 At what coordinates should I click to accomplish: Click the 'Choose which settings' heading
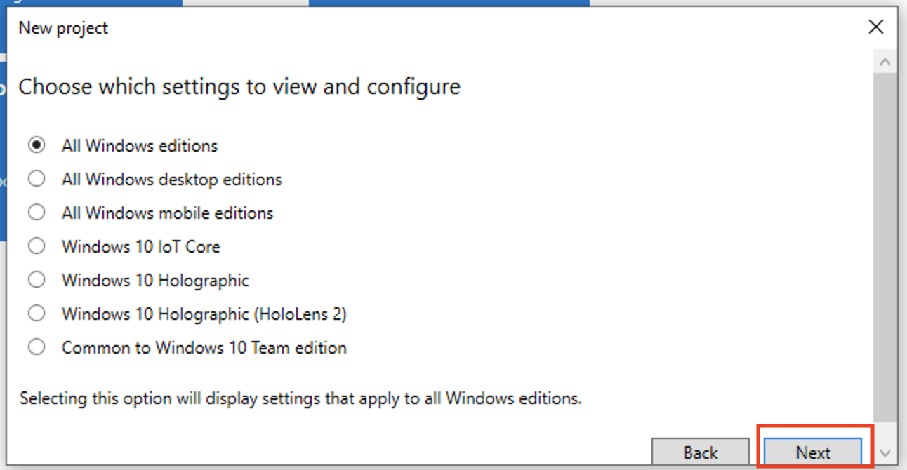(239, 86)
